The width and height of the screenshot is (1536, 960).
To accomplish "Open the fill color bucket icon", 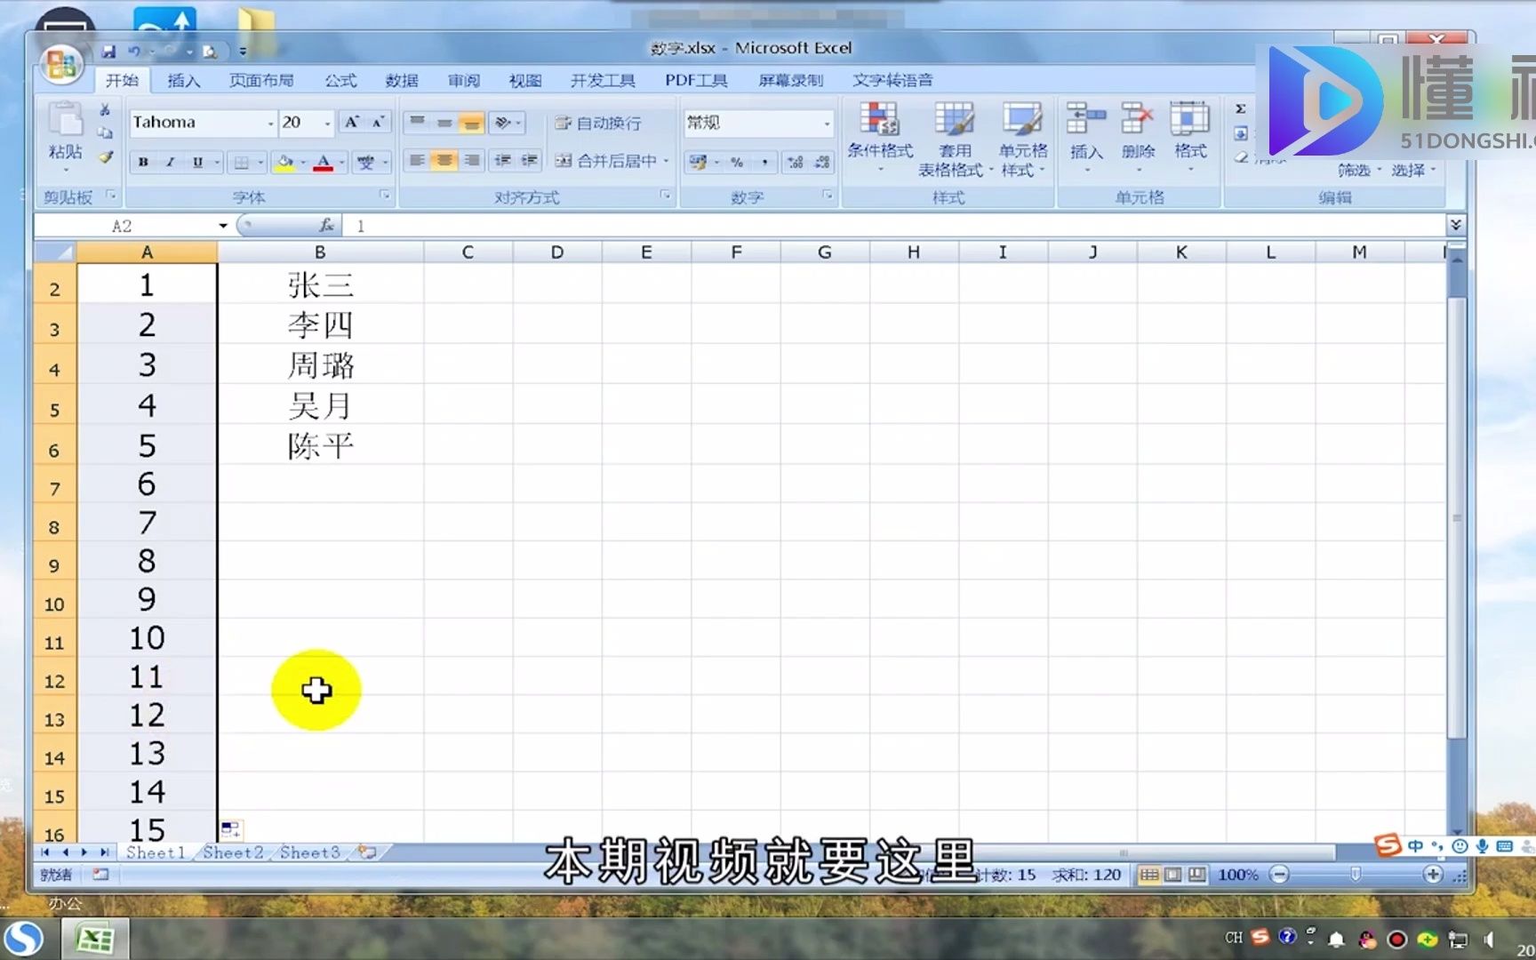I will [x=283, y=162].
